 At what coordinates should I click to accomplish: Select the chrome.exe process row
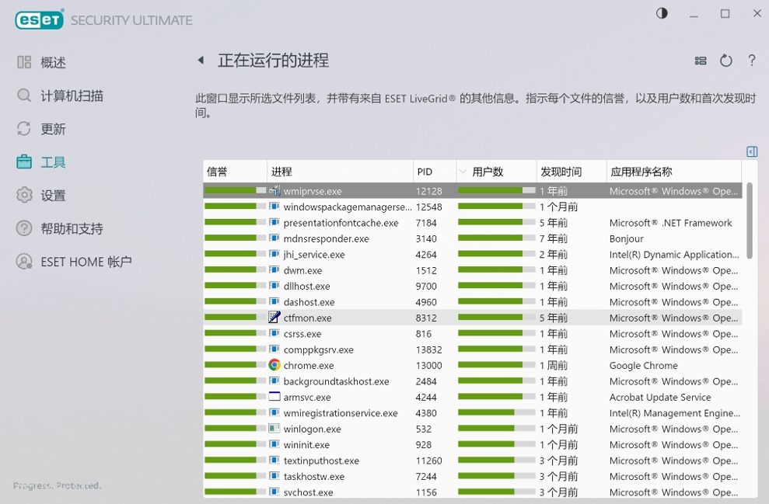coord(309,366)
